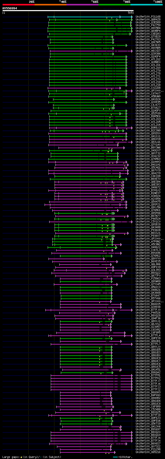
Task: Open the UniRef100_Q3ED89 hit
Action: (x=148, y=23)
